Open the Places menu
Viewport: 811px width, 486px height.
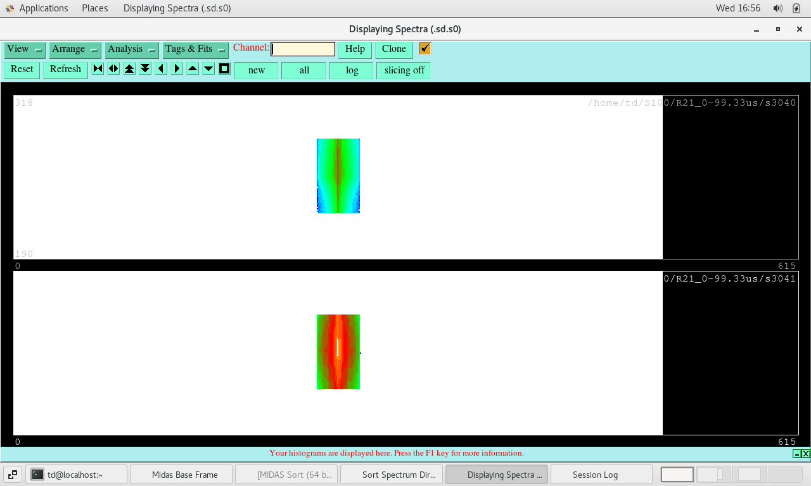pyautogui.click(x=95, y=8)
